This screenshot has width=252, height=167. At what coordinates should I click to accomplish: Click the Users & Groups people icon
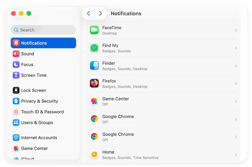pyautogui.click(x=16, y=123)
